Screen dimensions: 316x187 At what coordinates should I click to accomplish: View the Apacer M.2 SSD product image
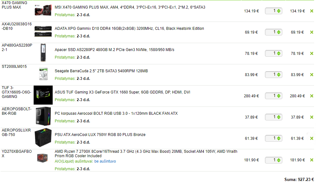[x=43, y=53]
